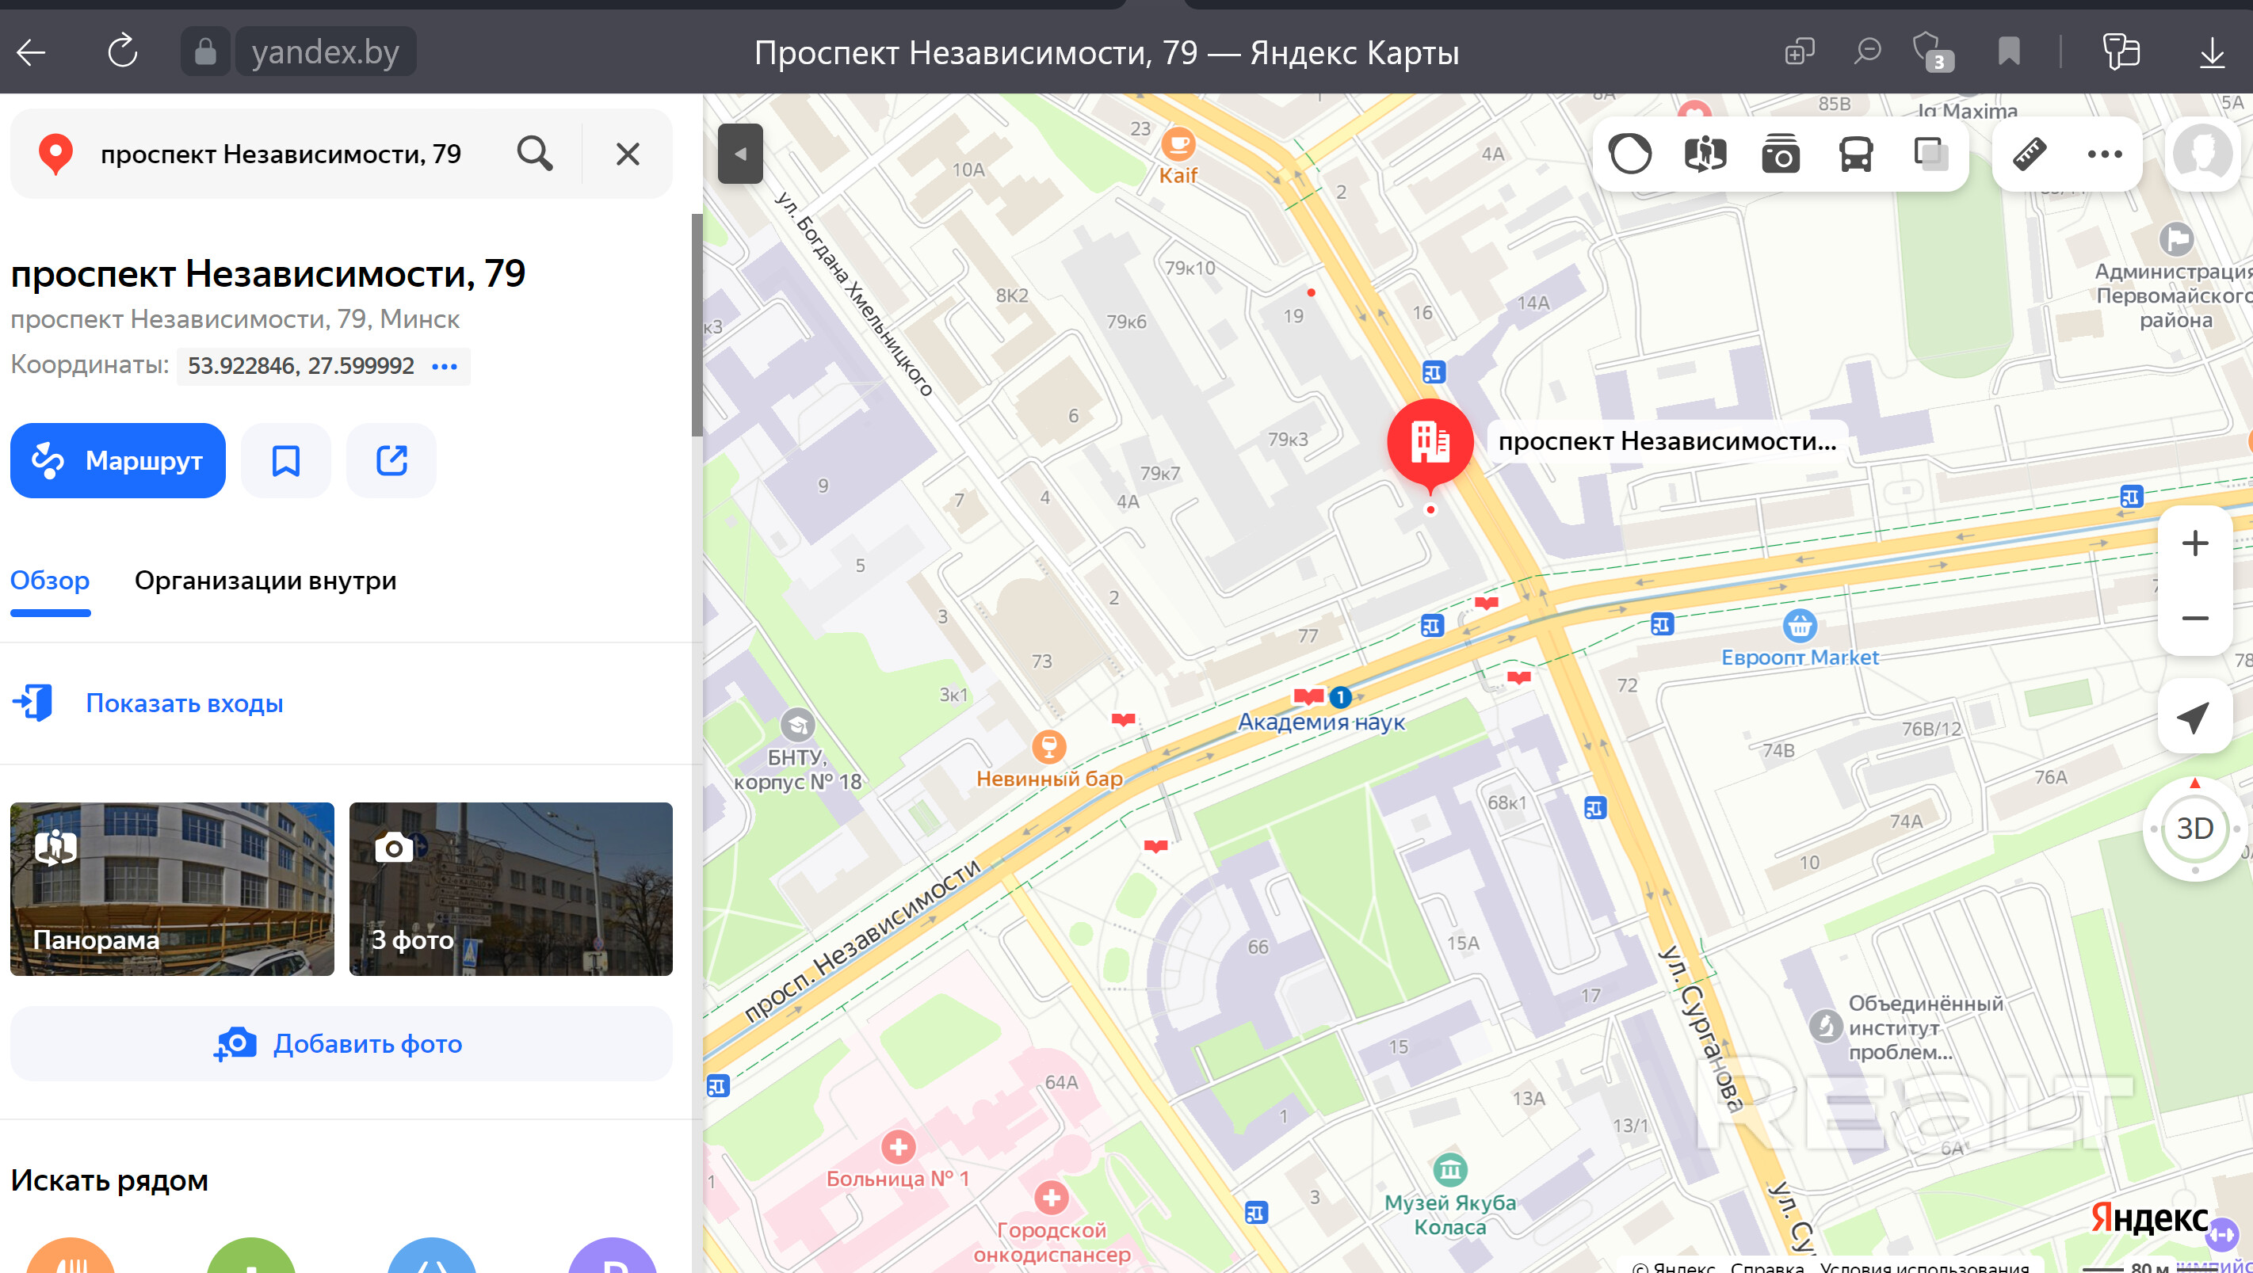Click the search magnifier icon
This screenshot has width=2253, height=1273.
pos(534,154)
